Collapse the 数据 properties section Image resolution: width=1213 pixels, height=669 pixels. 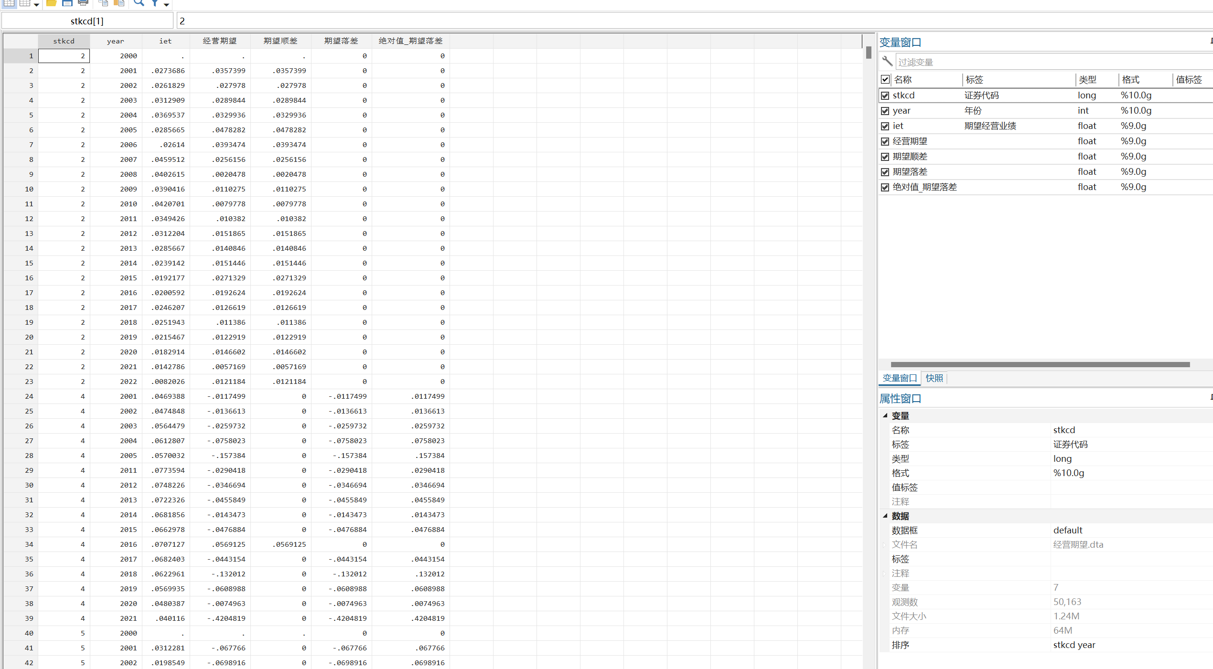click(885, 516)
